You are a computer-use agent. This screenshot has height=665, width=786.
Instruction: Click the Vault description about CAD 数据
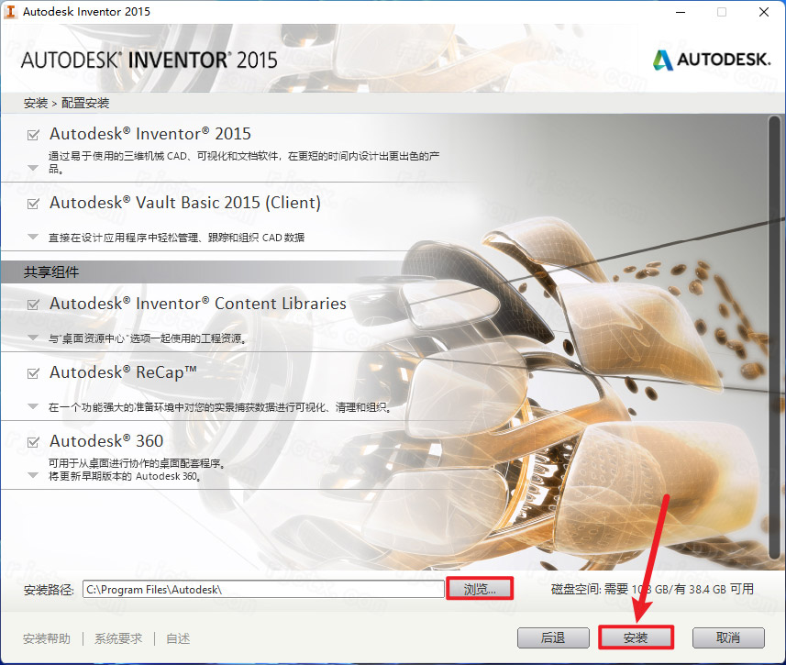176,238
